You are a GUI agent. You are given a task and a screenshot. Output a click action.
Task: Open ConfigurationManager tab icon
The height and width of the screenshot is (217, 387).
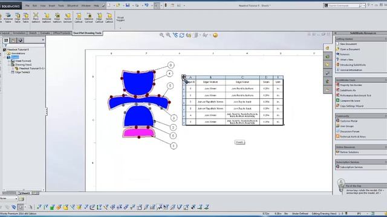(x=21, y=40)
